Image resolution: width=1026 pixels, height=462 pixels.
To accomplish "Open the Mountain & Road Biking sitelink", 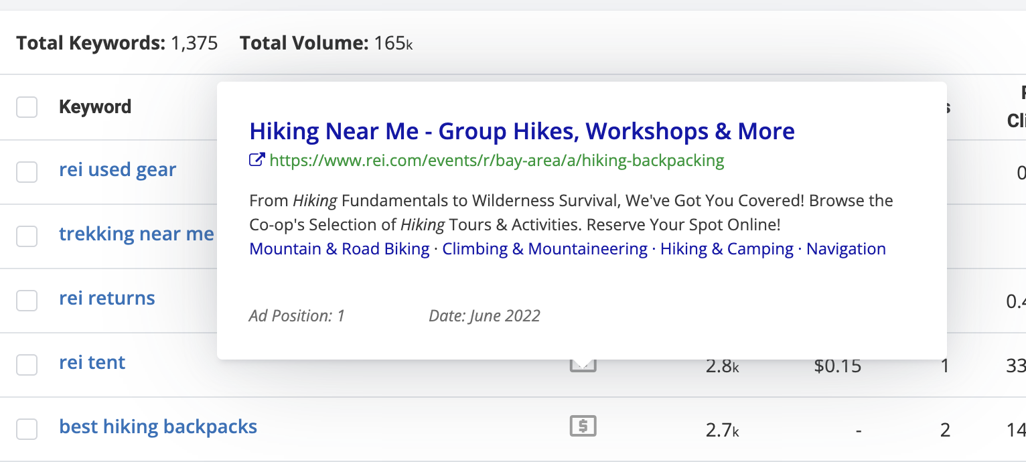I will click(x=340, y=249).
